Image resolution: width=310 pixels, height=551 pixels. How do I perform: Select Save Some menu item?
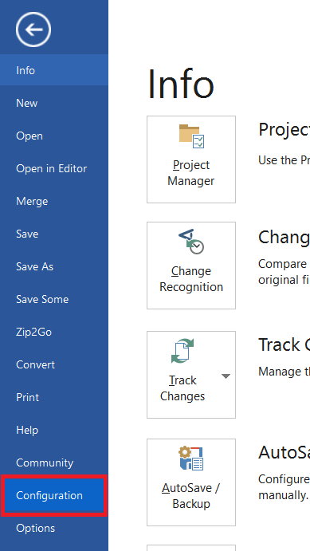pos(54,299)
